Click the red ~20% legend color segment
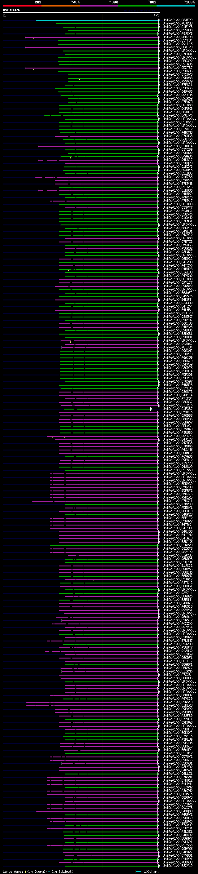This screenshot has width=198, height=874. pyautogui.click(x=22, y=6)
